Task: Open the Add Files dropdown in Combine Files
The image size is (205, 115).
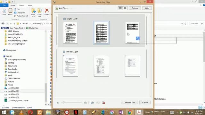Action: pyautogui.click(x=62, y=8)
